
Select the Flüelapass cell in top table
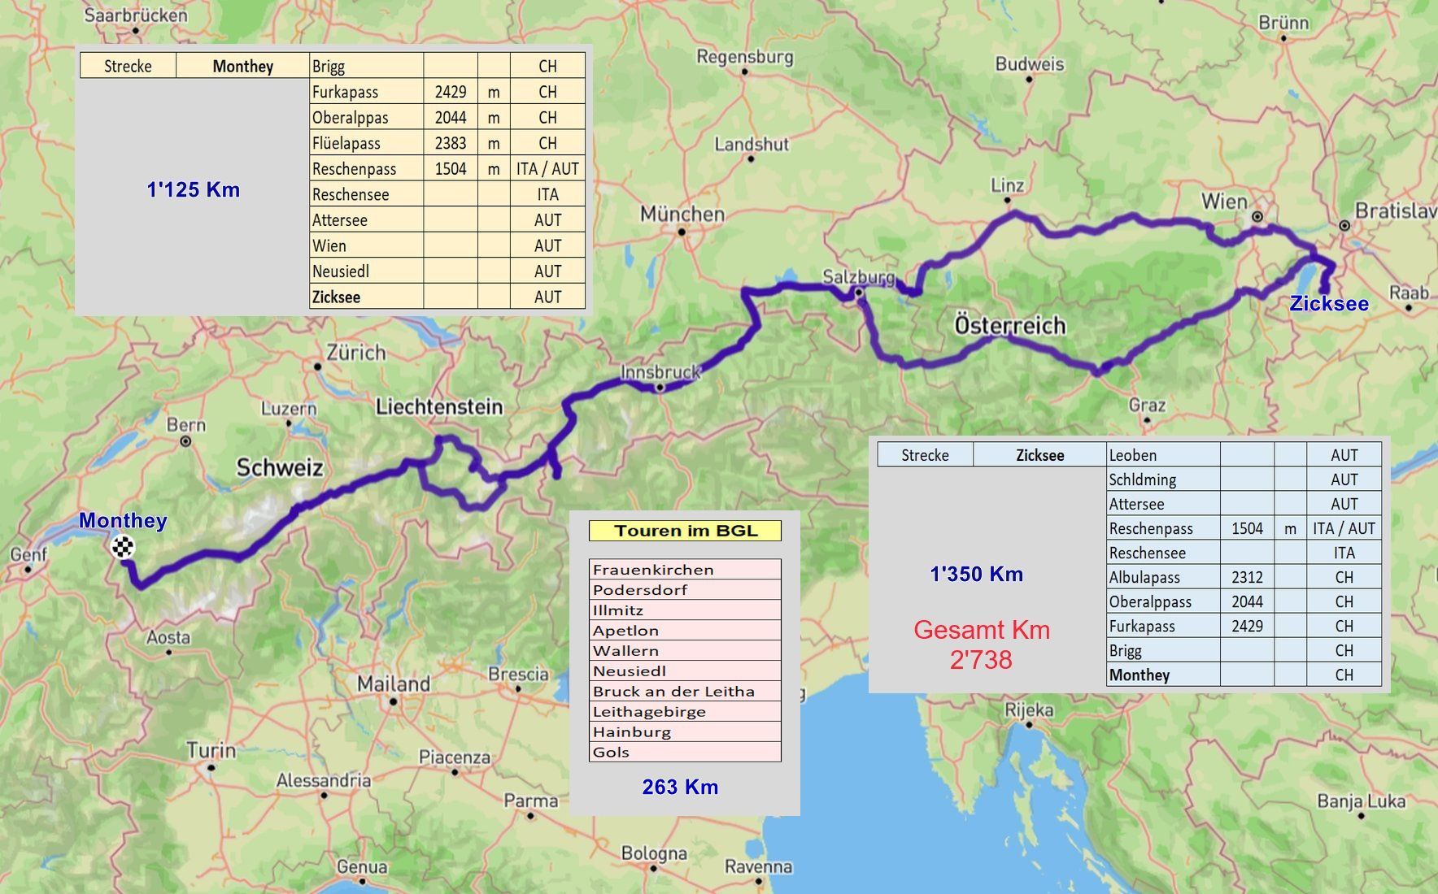pyautogui.click(x=366, y=143)
